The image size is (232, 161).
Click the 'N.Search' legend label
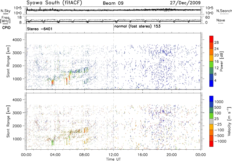click(x=224, y=11)
